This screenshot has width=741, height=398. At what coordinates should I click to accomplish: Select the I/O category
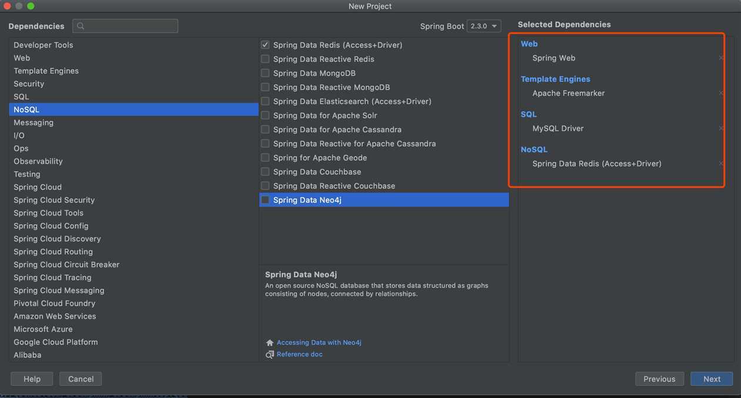click(133, 136)
